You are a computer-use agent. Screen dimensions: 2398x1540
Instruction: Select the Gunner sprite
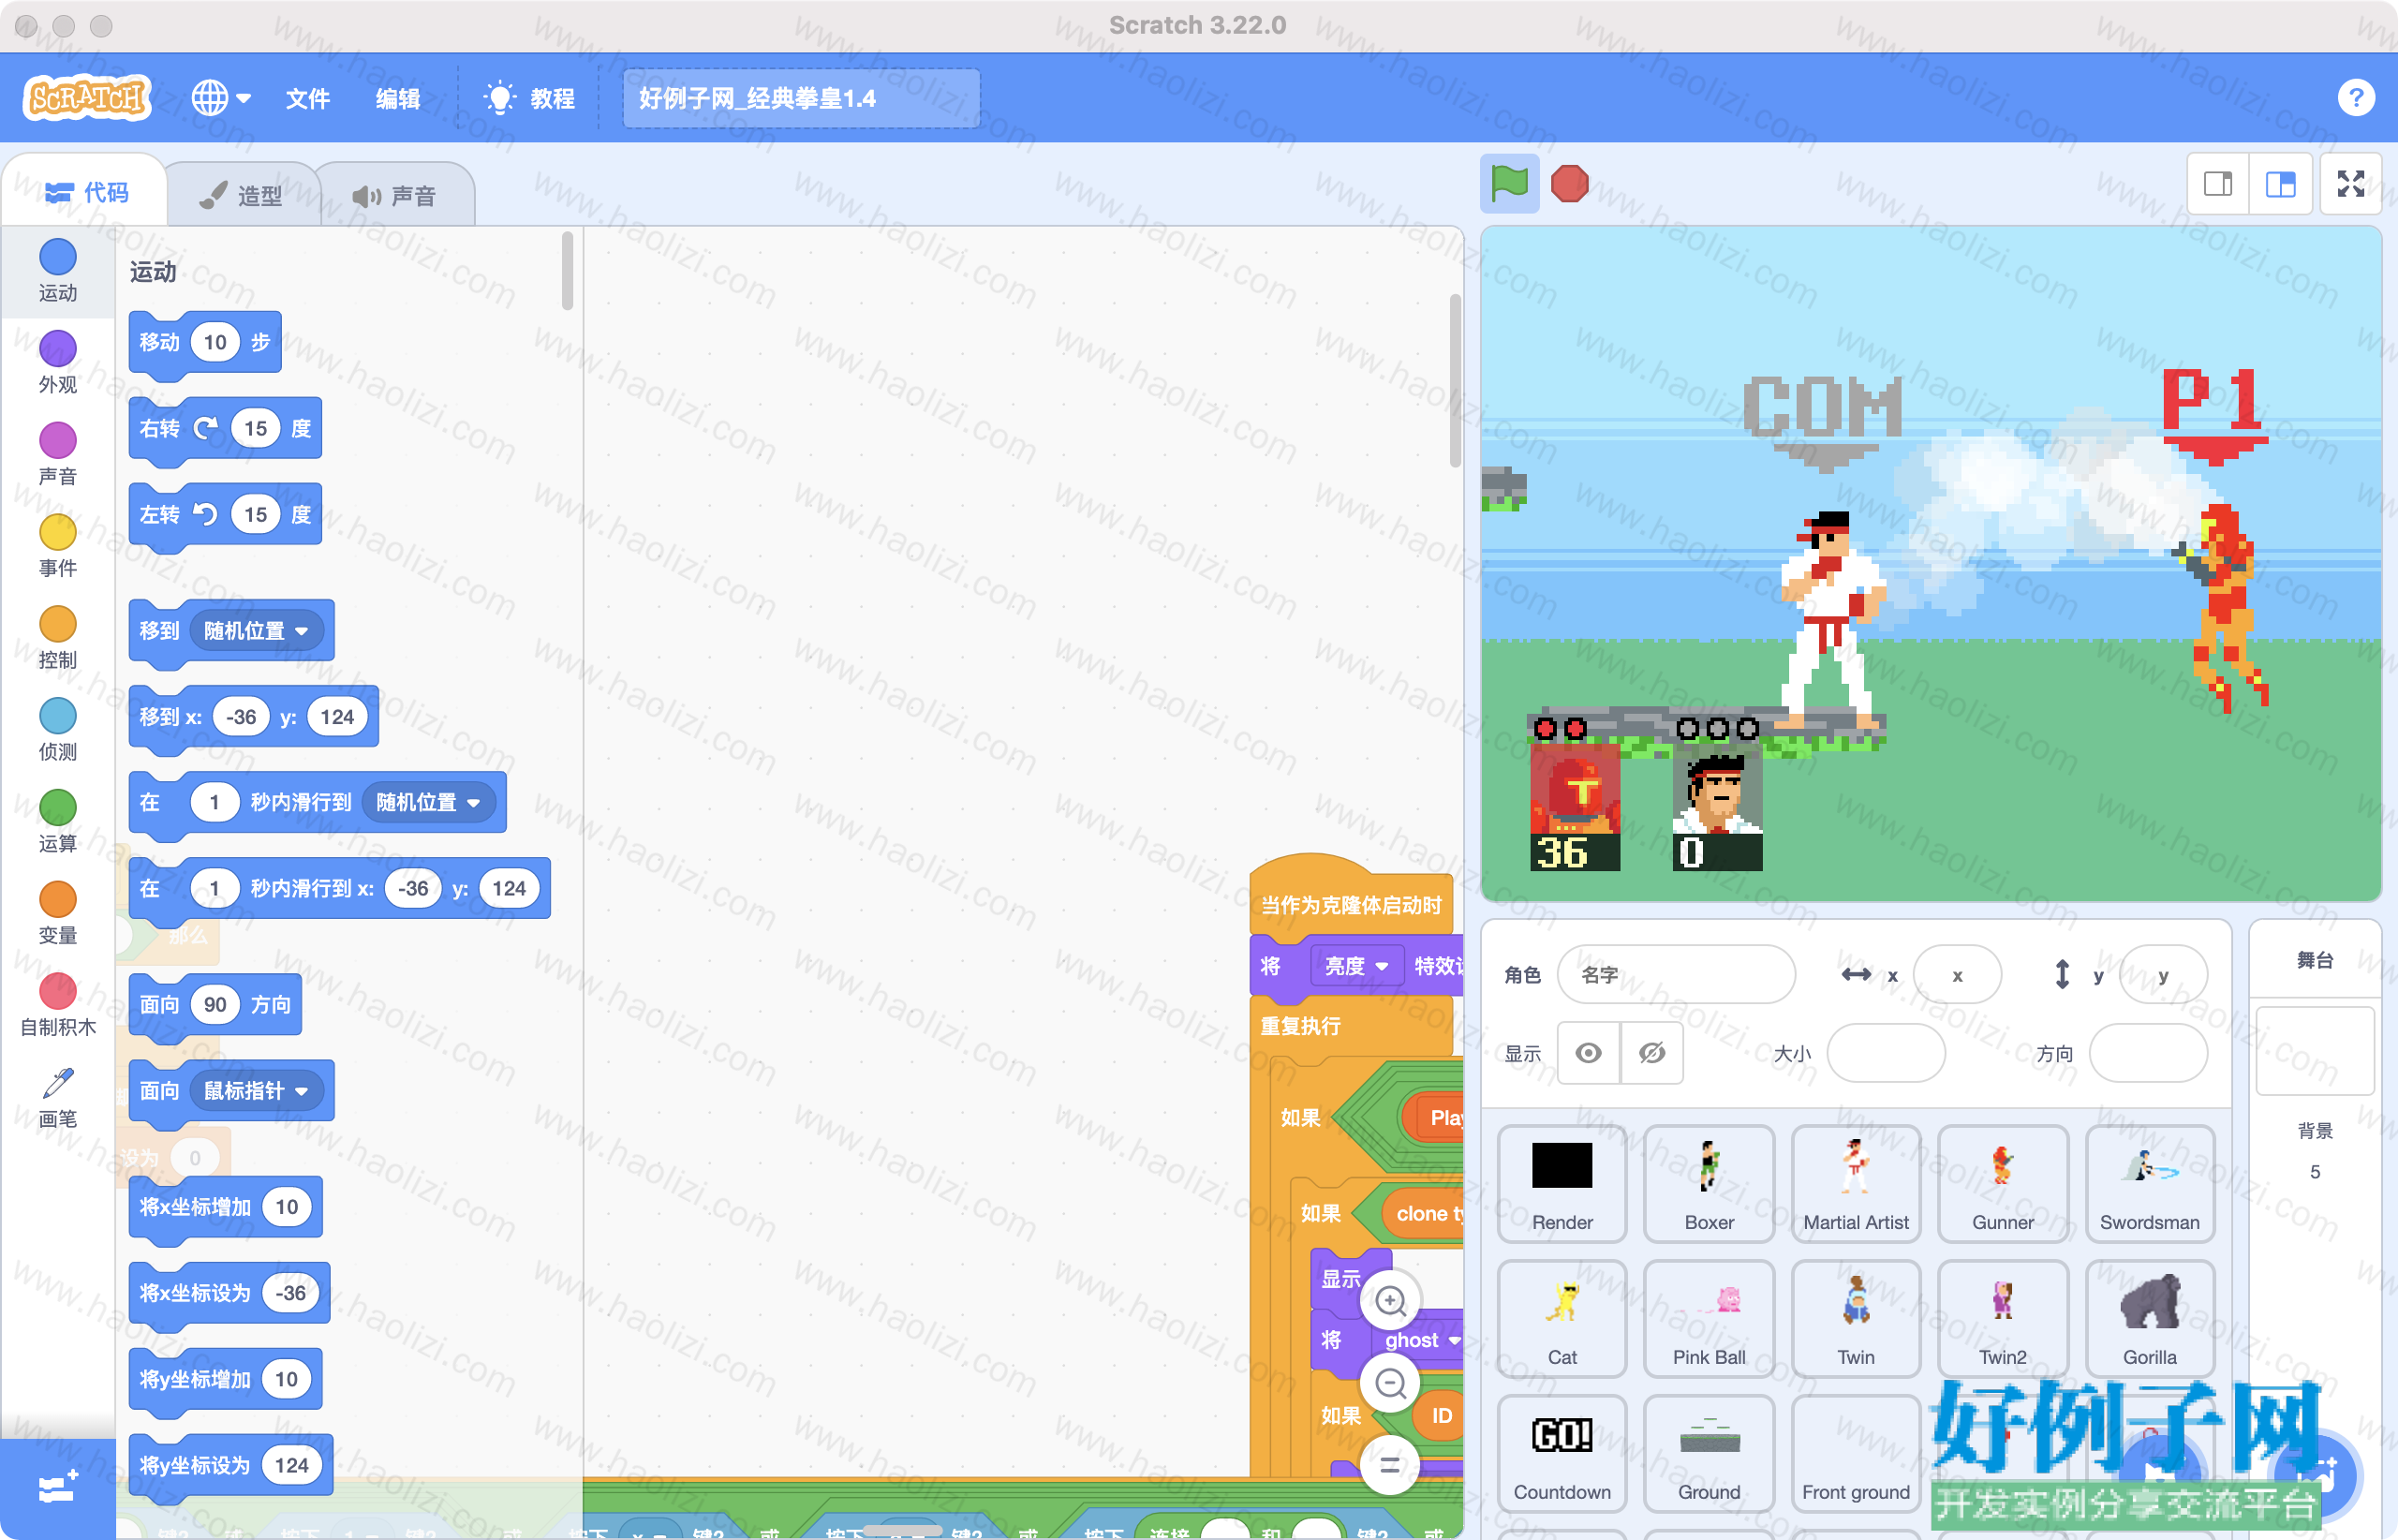pos(2003,1183)
